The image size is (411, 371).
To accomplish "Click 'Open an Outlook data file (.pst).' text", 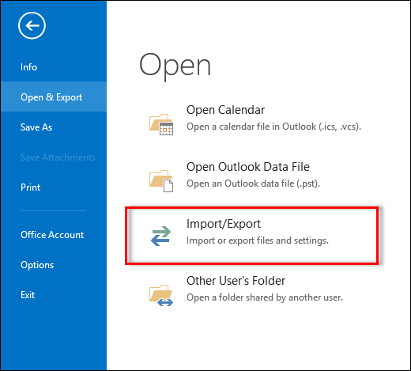I will click(x=253, y=184).
